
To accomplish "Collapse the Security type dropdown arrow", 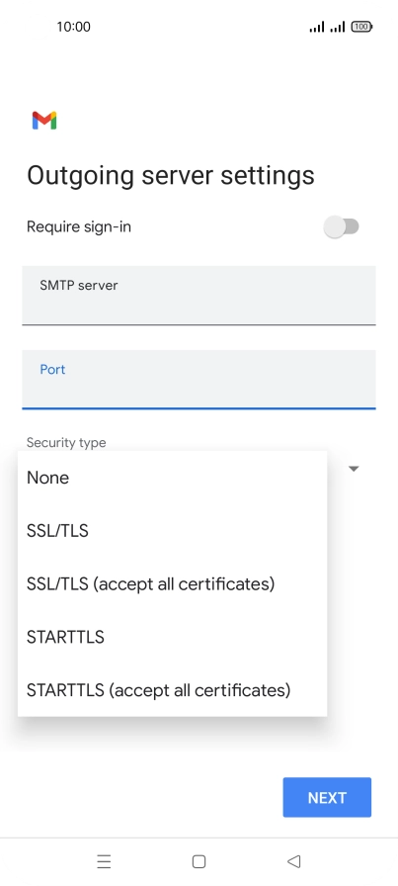I will pos(354,469).
